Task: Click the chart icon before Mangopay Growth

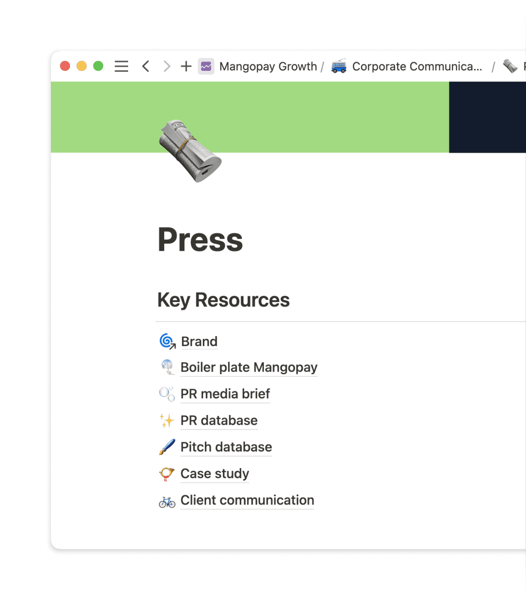Action: (x=206, y=66)
